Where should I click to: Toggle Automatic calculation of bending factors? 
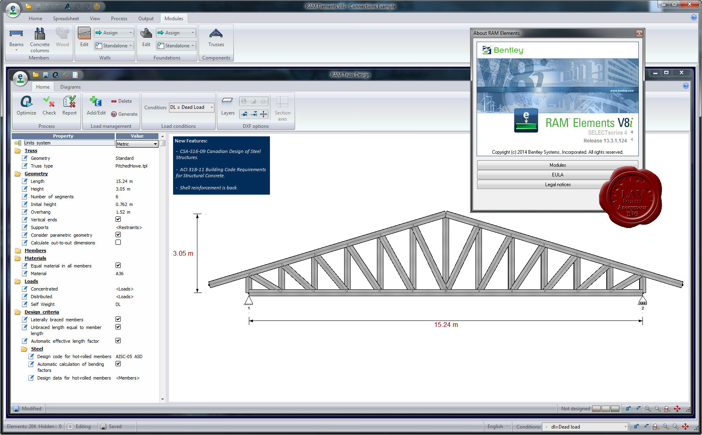coord(118,364)
